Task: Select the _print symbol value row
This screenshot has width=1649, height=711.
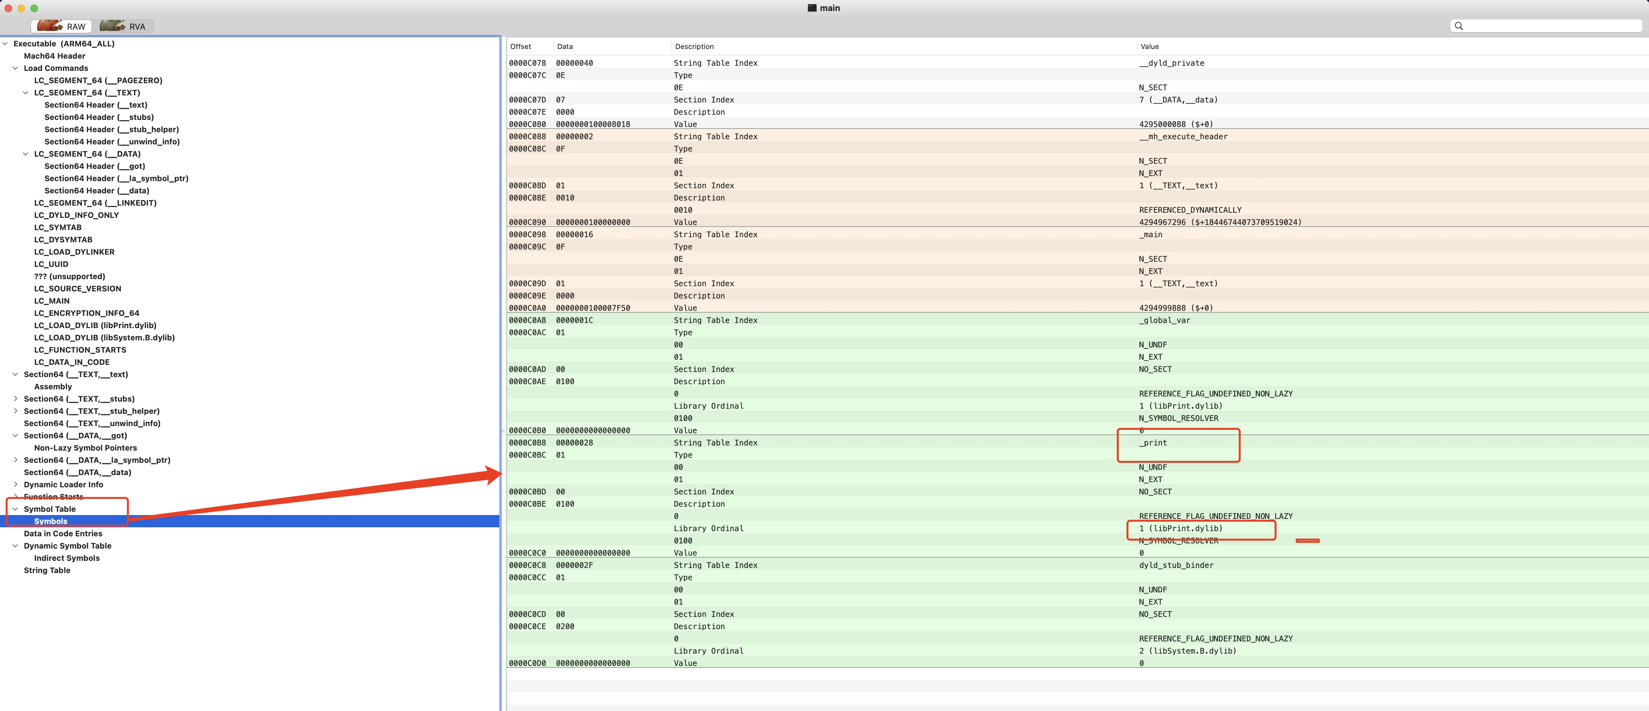Action: point(1153,443)
